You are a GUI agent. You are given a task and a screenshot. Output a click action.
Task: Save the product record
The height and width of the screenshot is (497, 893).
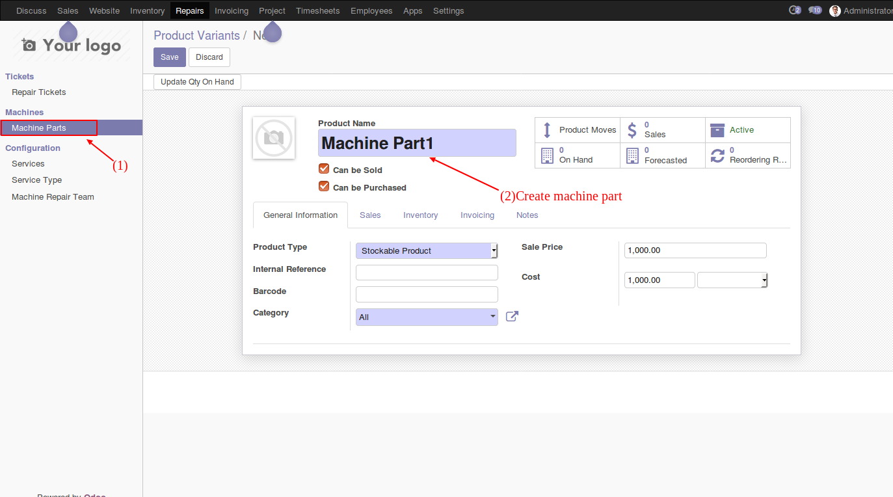(x=170, y=57)
